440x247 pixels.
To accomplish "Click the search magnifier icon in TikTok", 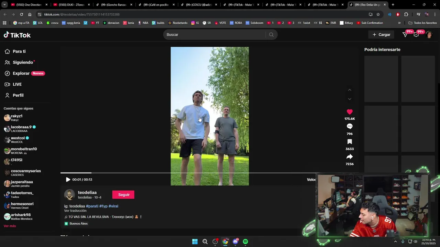I will pyautogui.click(x=271, y=35).
